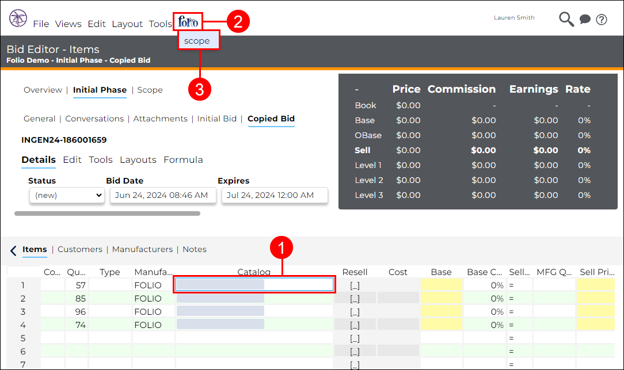Open the Expires date field

275,195
